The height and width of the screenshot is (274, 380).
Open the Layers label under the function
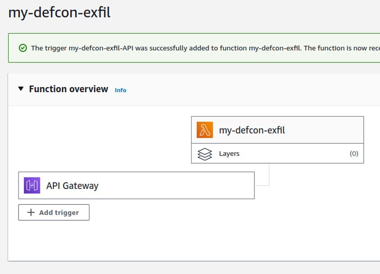click(229, 154)
